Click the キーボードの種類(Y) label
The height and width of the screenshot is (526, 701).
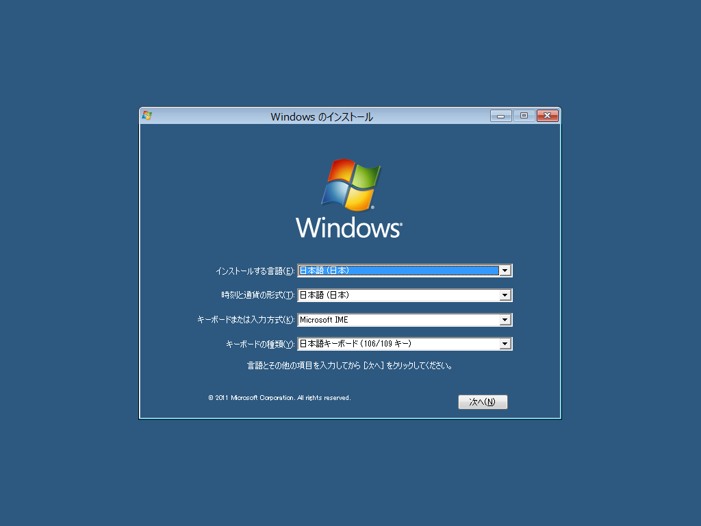(260, 344)
